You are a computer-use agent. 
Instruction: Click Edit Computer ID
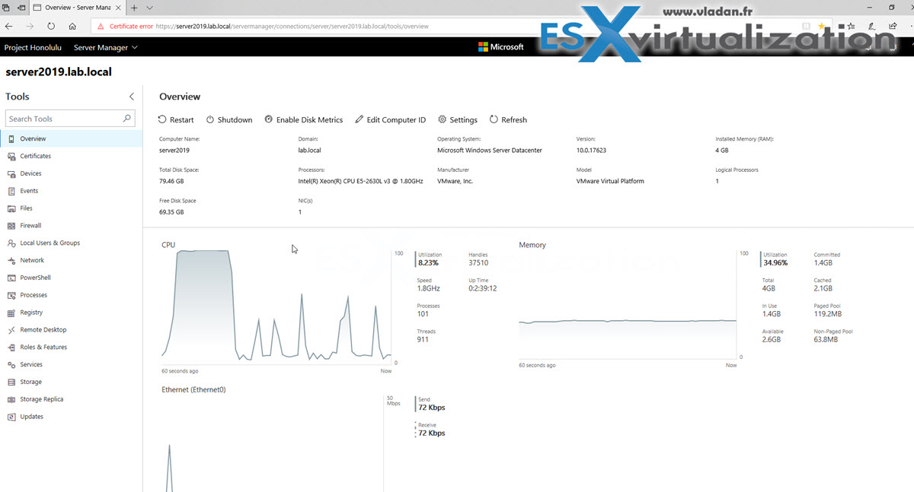391,120
